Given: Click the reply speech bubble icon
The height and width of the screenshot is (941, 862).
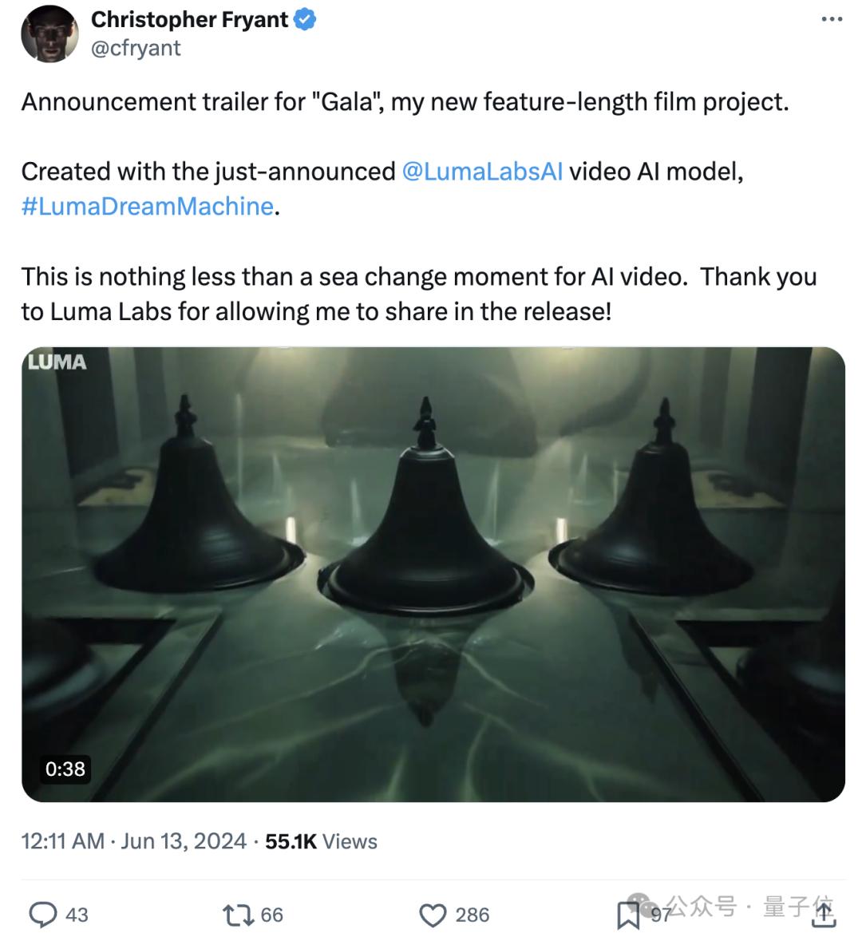Looking at the screenshot, I should (43, 915).
